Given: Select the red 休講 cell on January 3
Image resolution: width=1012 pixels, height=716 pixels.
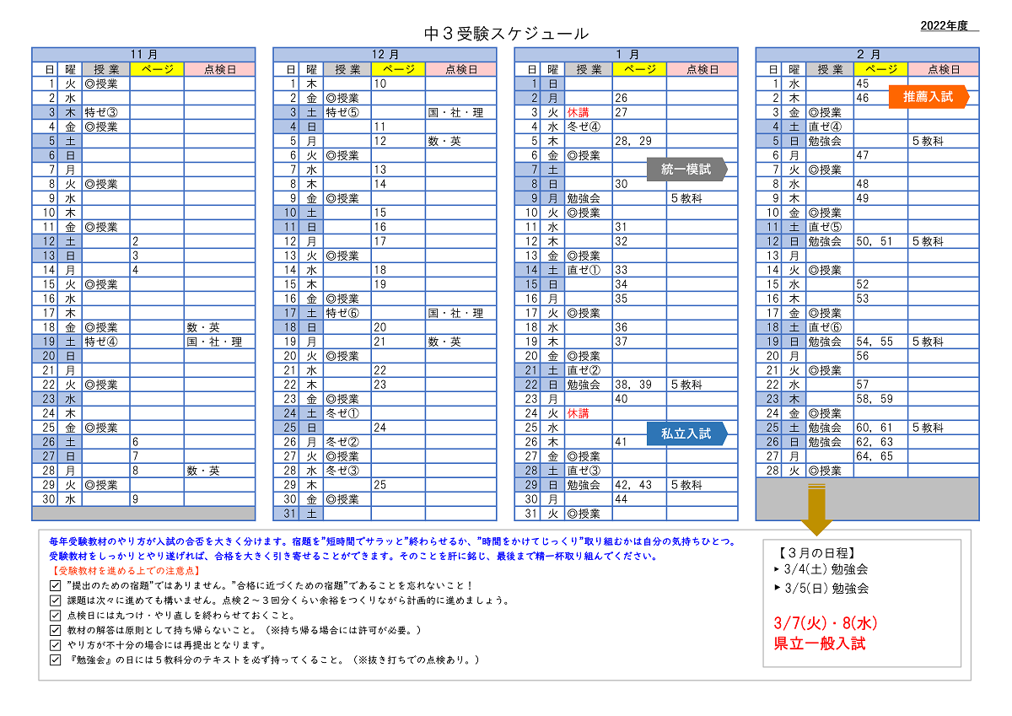Looking at the screenshot, I should (x=578, y=112).
